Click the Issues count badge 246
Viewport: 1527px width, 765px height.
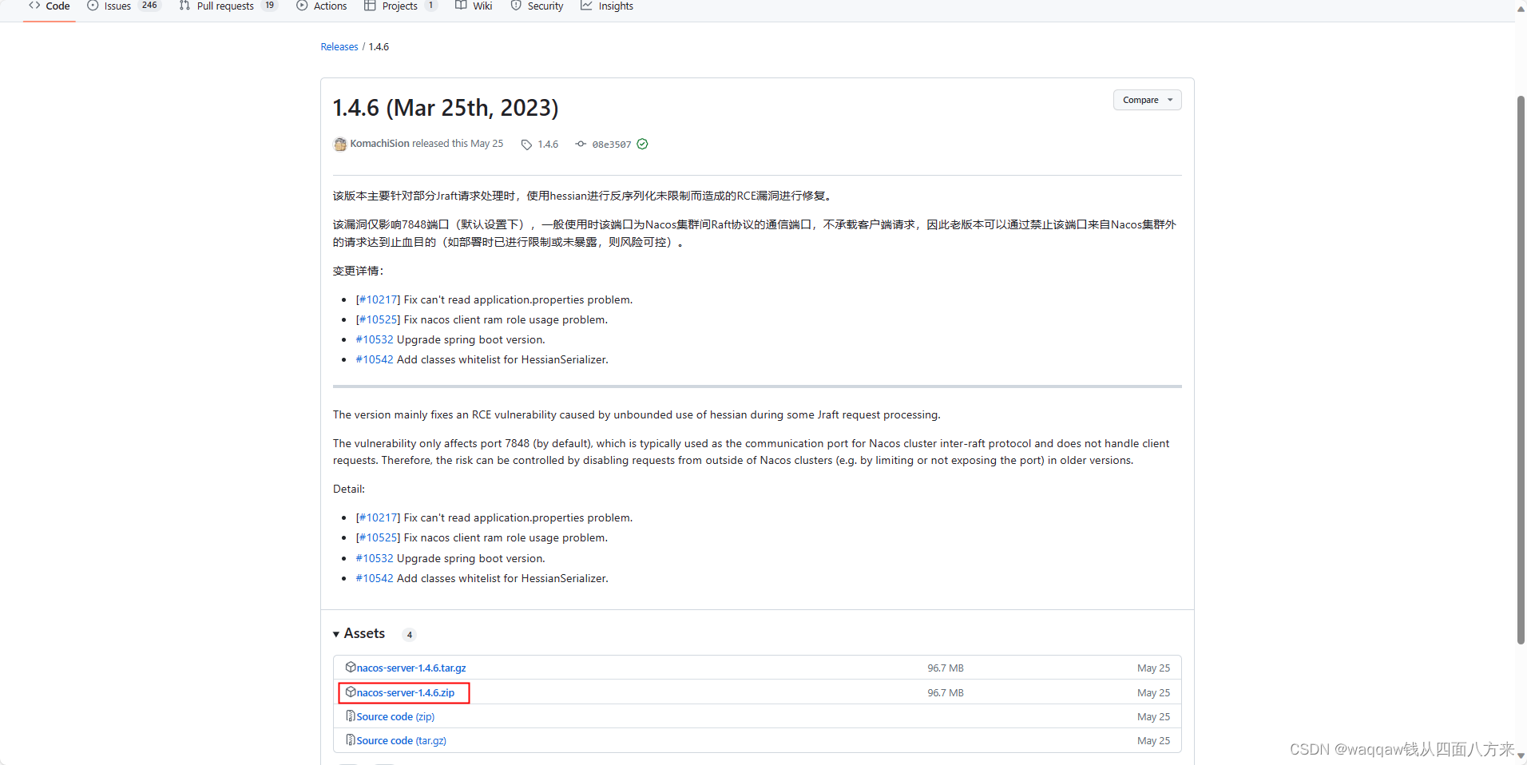[x=149, y=6]
